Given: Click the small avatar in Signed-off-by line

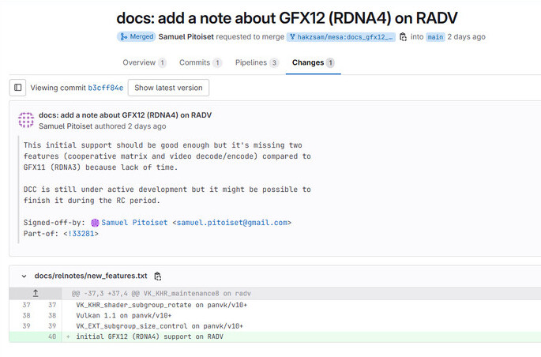Looking at the screenshot, I should (95, 223).
